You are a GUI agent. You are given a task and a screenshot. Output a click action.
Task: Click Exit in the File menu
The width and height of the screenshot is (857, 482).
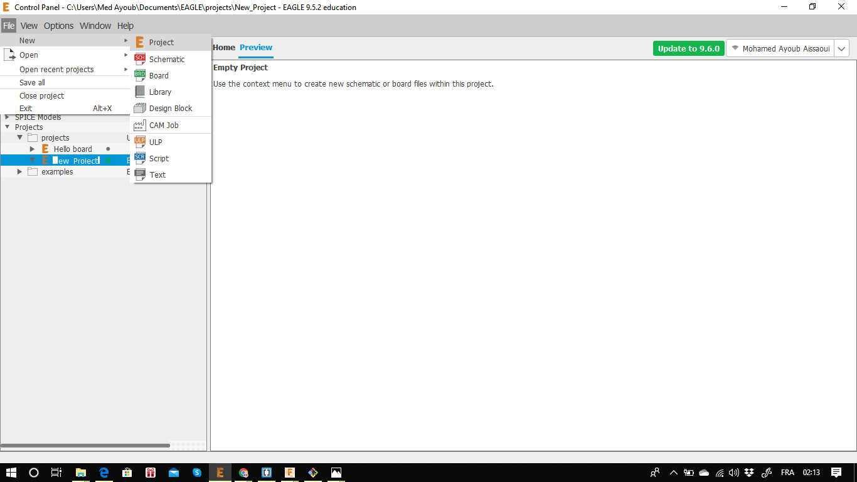pyautogui.click(x=65, y=108)
